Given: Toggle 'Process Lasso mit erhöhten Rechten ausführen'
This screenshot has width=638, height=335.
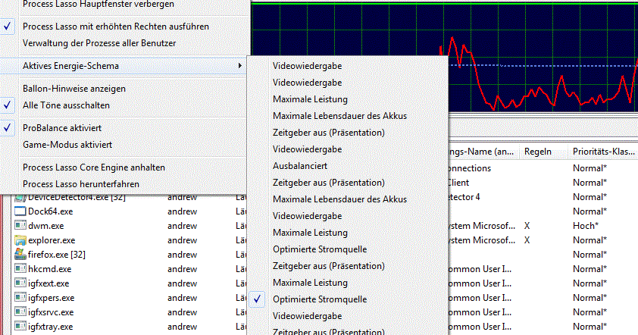Looking at the screenshot, I should 124,27.
